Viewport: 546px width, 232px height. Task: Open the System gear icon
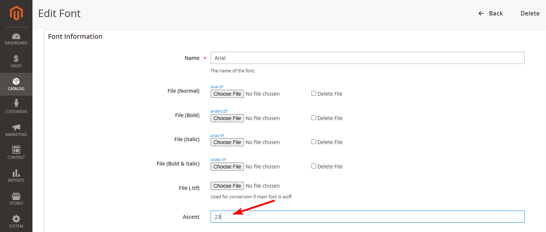pos(16,219)
